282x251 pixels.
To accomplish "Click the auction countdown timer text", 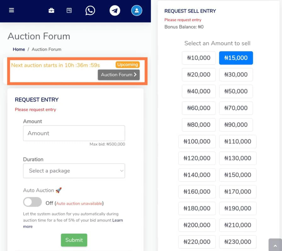I will click(x=55, y=65).
